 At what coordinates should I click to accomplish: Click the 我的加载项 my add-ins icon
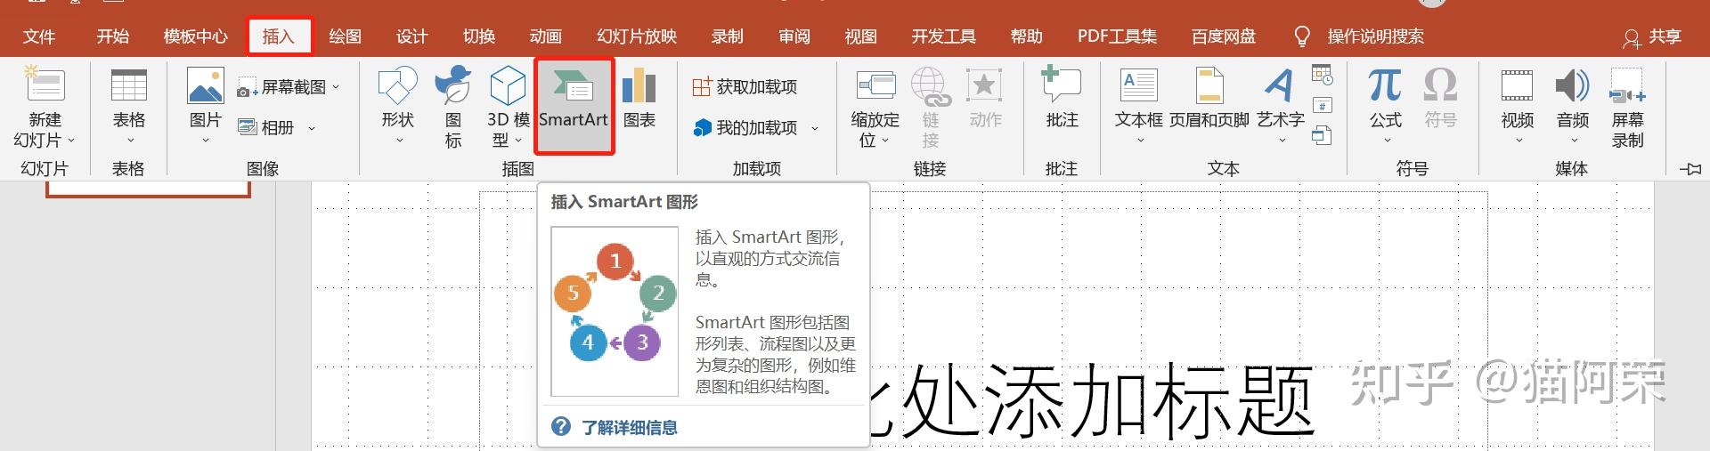(x=702, y=128)
